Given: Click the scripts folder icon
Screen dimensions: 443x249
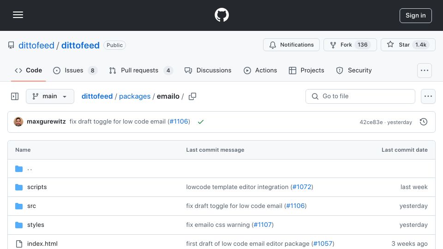Looking at the screenshot, I should pyautogui.click(x=19, y=187).
